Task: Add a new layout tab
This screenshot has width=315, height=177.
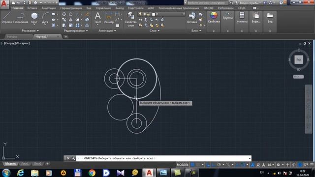Action: pos(47,164)
